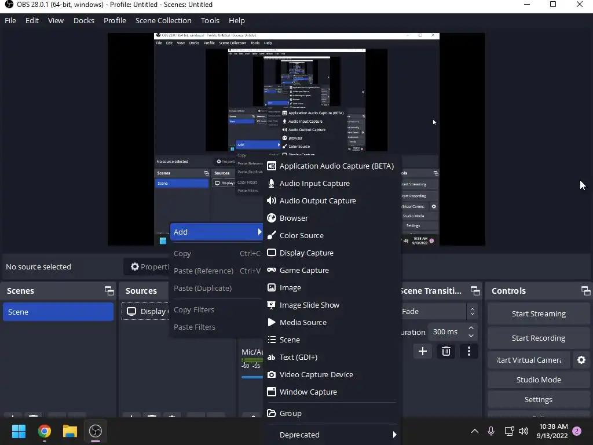The image size is (593, 445).
Task: Click the Audio Output Capture speaker icon
Action: coord(271,201)
